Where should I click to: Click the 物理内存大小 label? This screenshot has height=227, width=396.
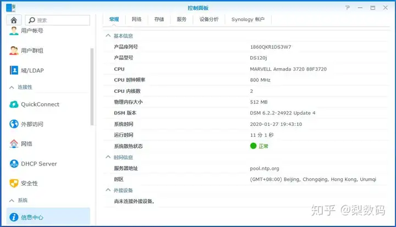(x=128, y=102)
